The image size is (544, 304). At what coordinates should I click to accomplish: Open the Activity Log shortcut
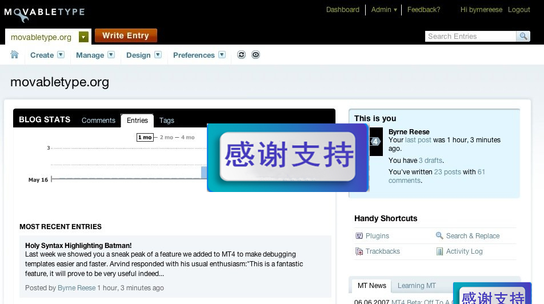[x=464, y=251]
